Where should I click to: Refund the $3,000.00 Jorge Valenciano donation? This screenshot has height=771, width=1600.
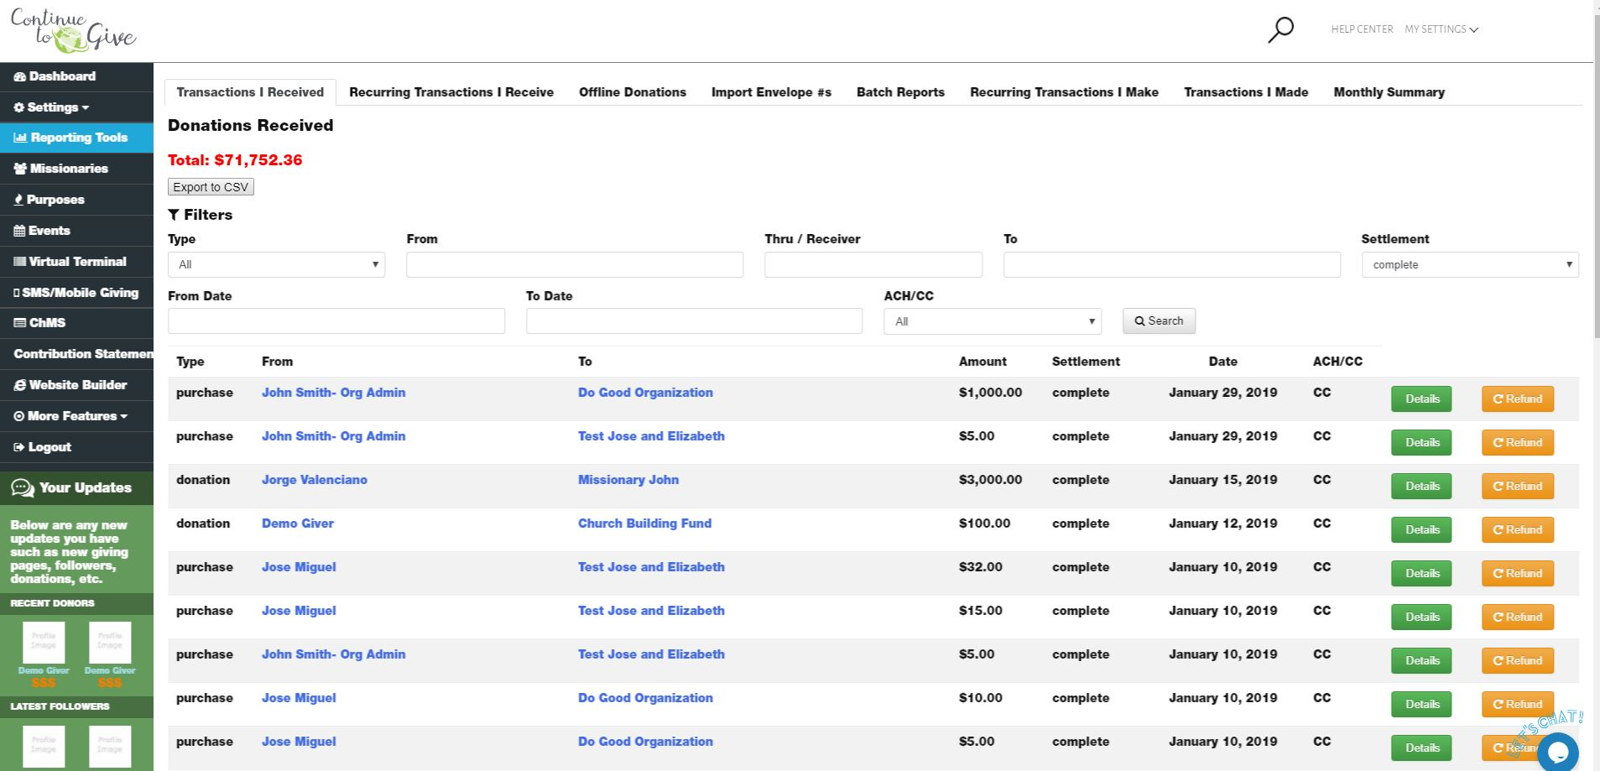(1517, 487)
